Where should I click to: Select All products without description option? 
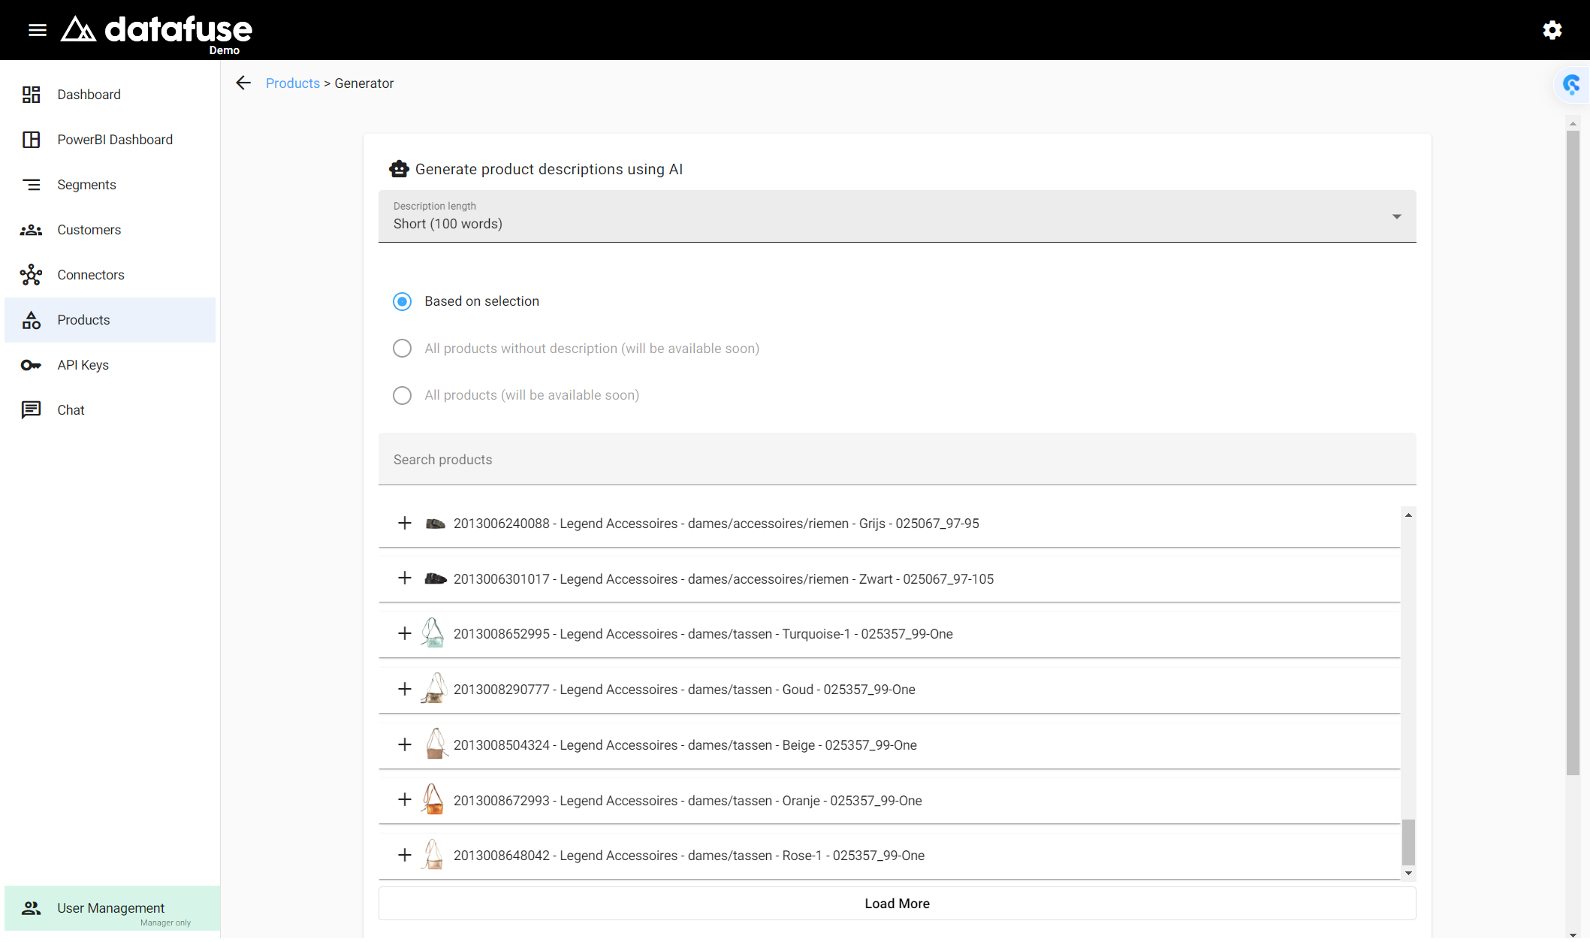(x=403, y=349)
